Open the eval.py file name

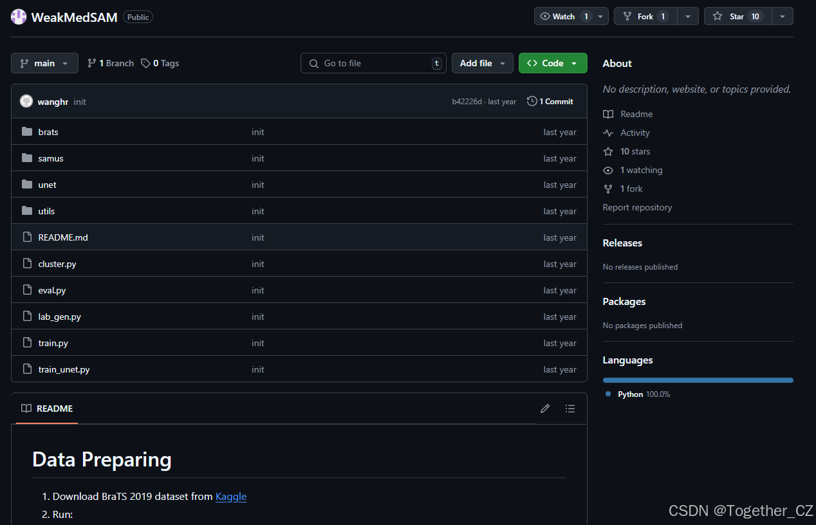[52, 290]
